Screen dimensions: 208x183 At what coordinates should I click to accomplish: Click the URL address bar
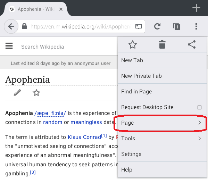(x=80, y=26)
